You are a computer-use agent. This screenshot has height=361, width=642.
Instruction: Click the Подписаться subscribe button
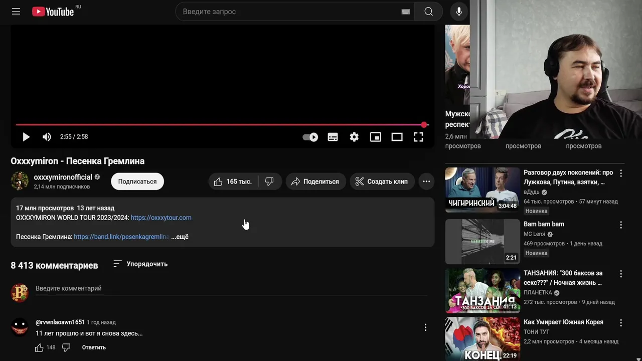point(137,182)
